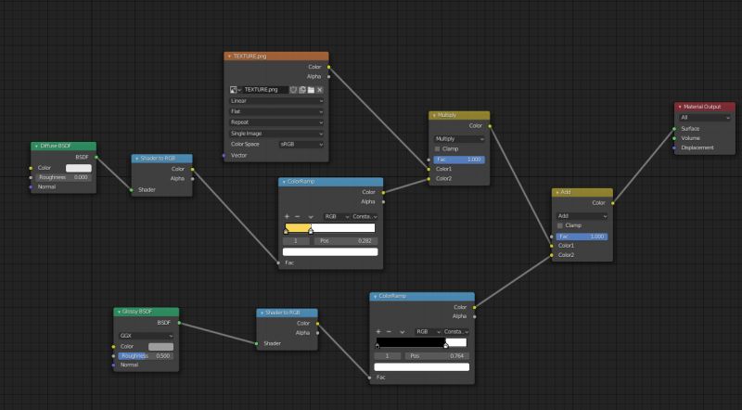
Task: Collapse the TEXTURE.png node
Action: [229, 57]
